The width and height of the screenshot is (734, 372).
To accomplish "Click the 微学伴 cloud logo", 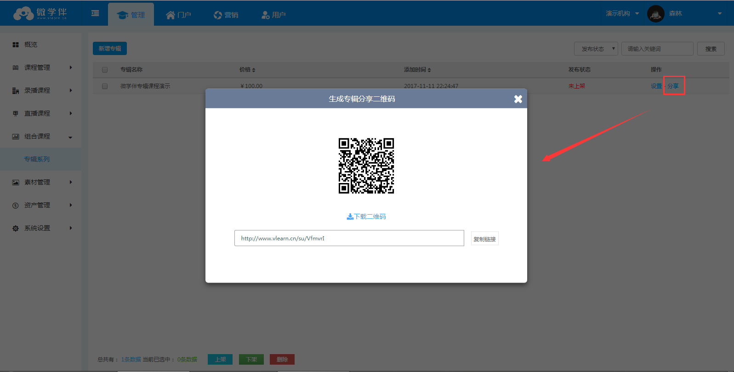I will click(40, 13).
